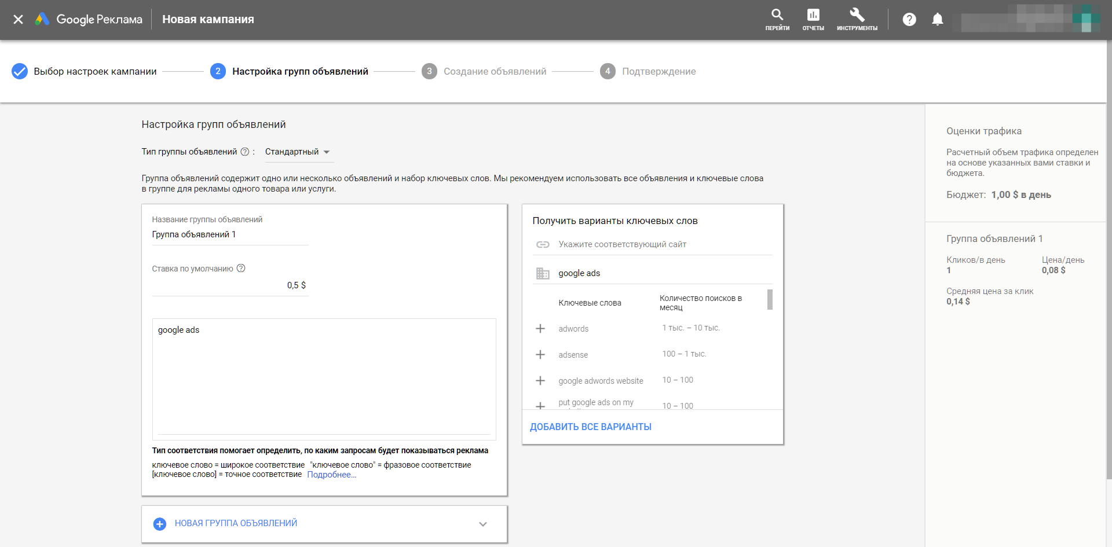Click the adsense keyword text
Image resolution: width=1112 pixels, height=547 pixels.
click(x=573, y=355)
